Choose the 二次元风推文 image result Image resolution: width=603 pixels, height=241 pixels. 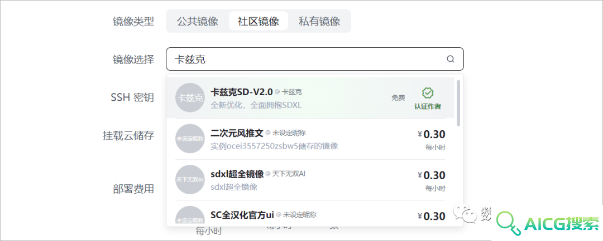click(x=310, y=139)
